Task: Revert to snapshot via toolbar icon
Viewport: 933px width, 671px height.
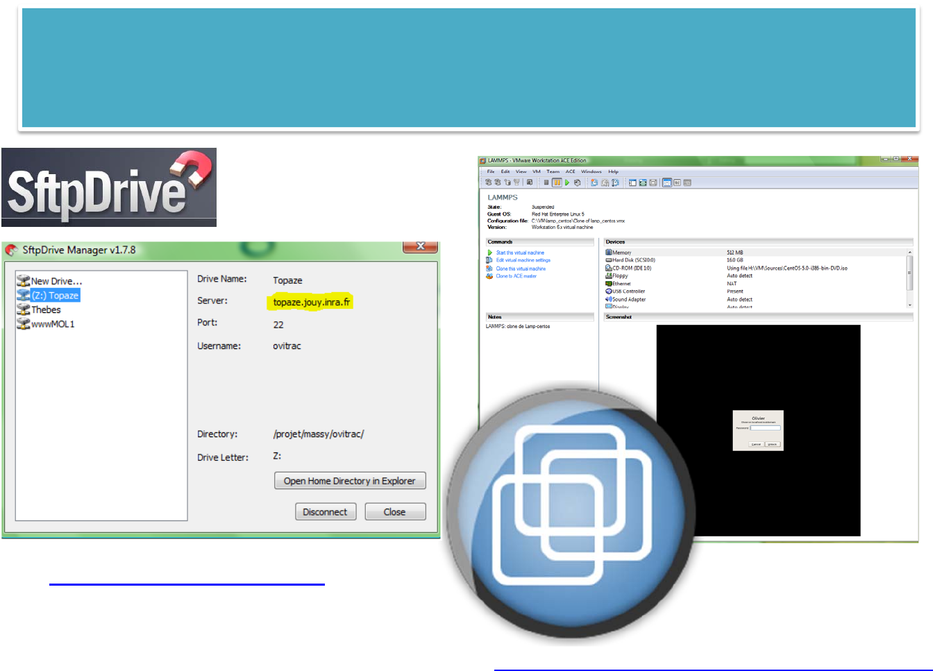Action: click(605, 182)
